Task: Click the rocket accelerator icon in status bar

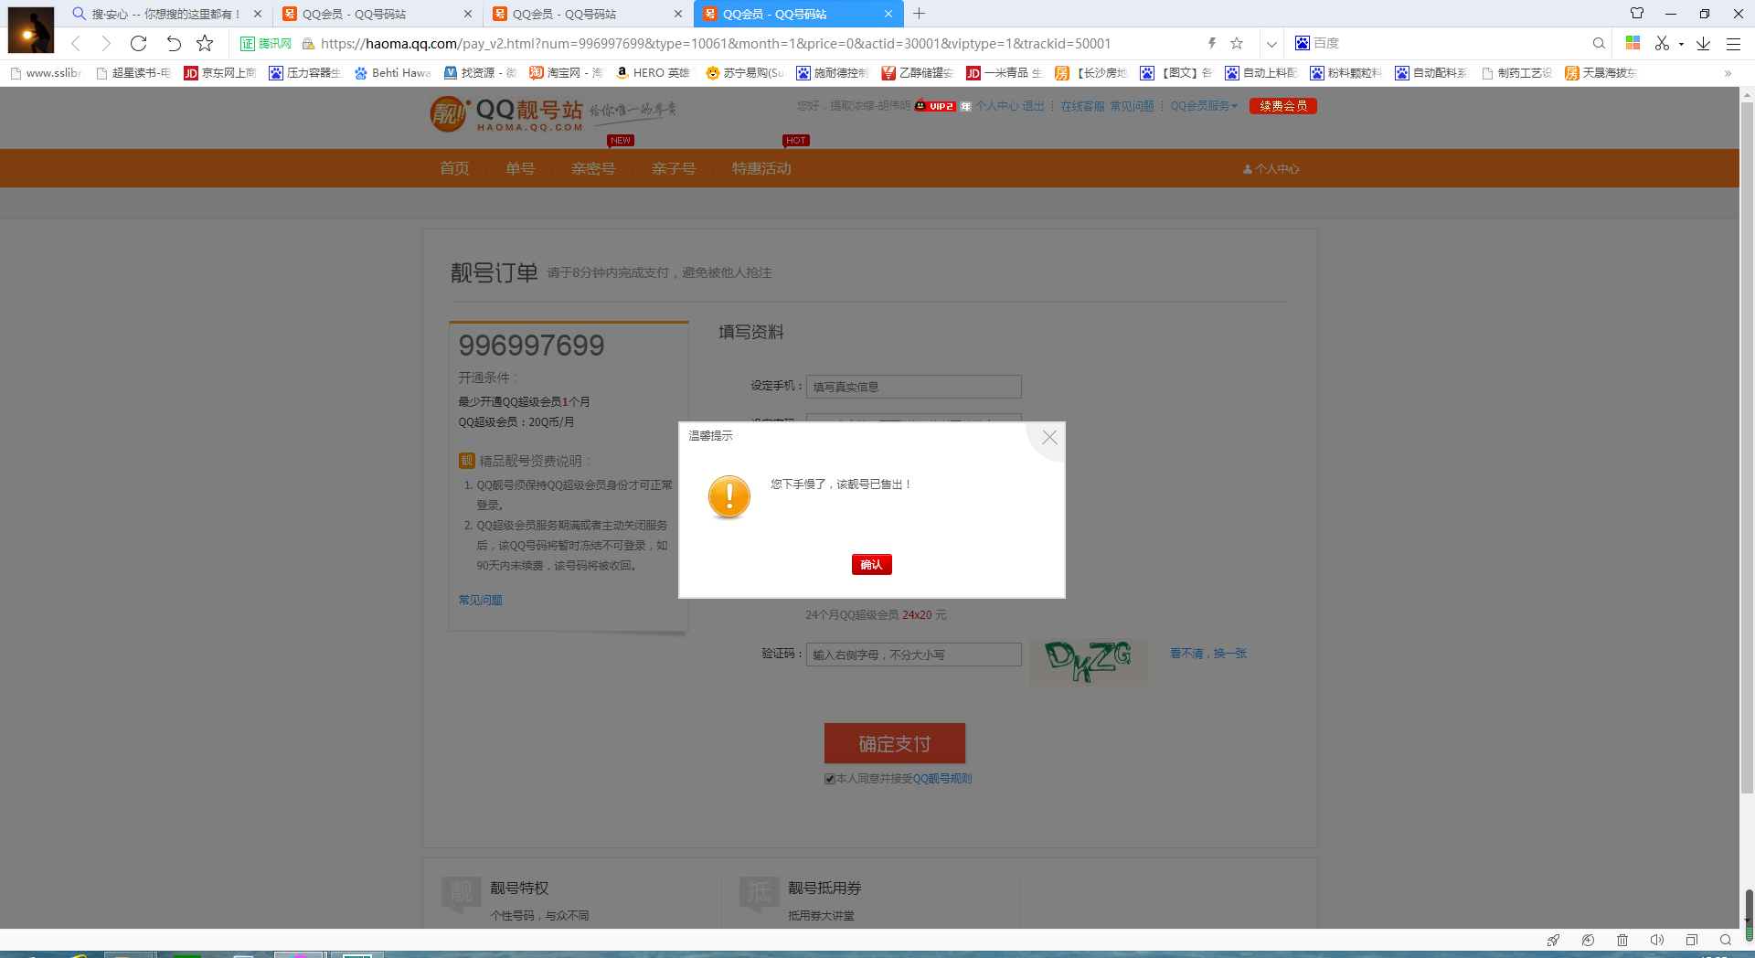Action: (x=1553, y=940)
